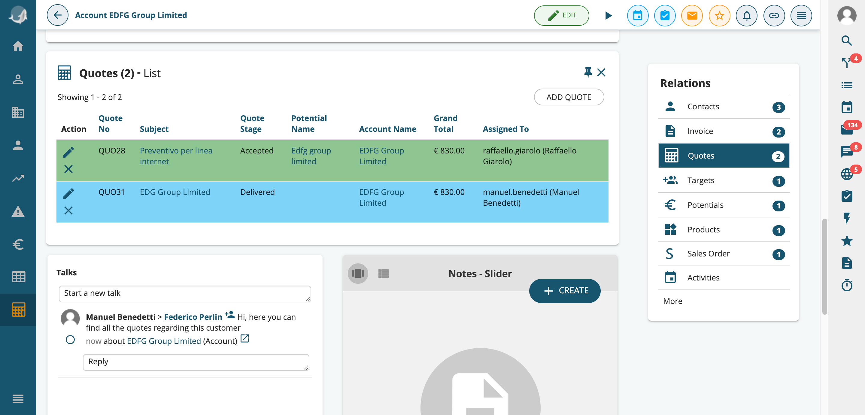This screenshot has width=865, height=415.
Task: Click the pencil icon for quote QUO28
Action: (68, 152)
